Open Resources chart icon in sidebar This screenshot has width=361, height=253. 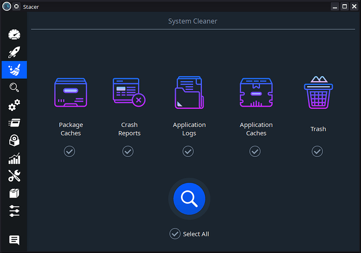pos(14,158)
